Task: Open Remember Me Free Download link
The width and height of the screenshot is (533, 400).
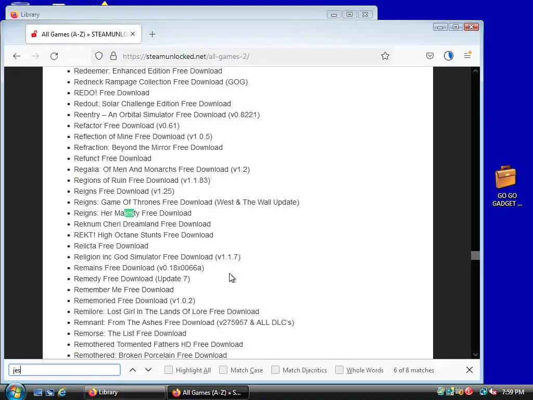Action: 124,290
